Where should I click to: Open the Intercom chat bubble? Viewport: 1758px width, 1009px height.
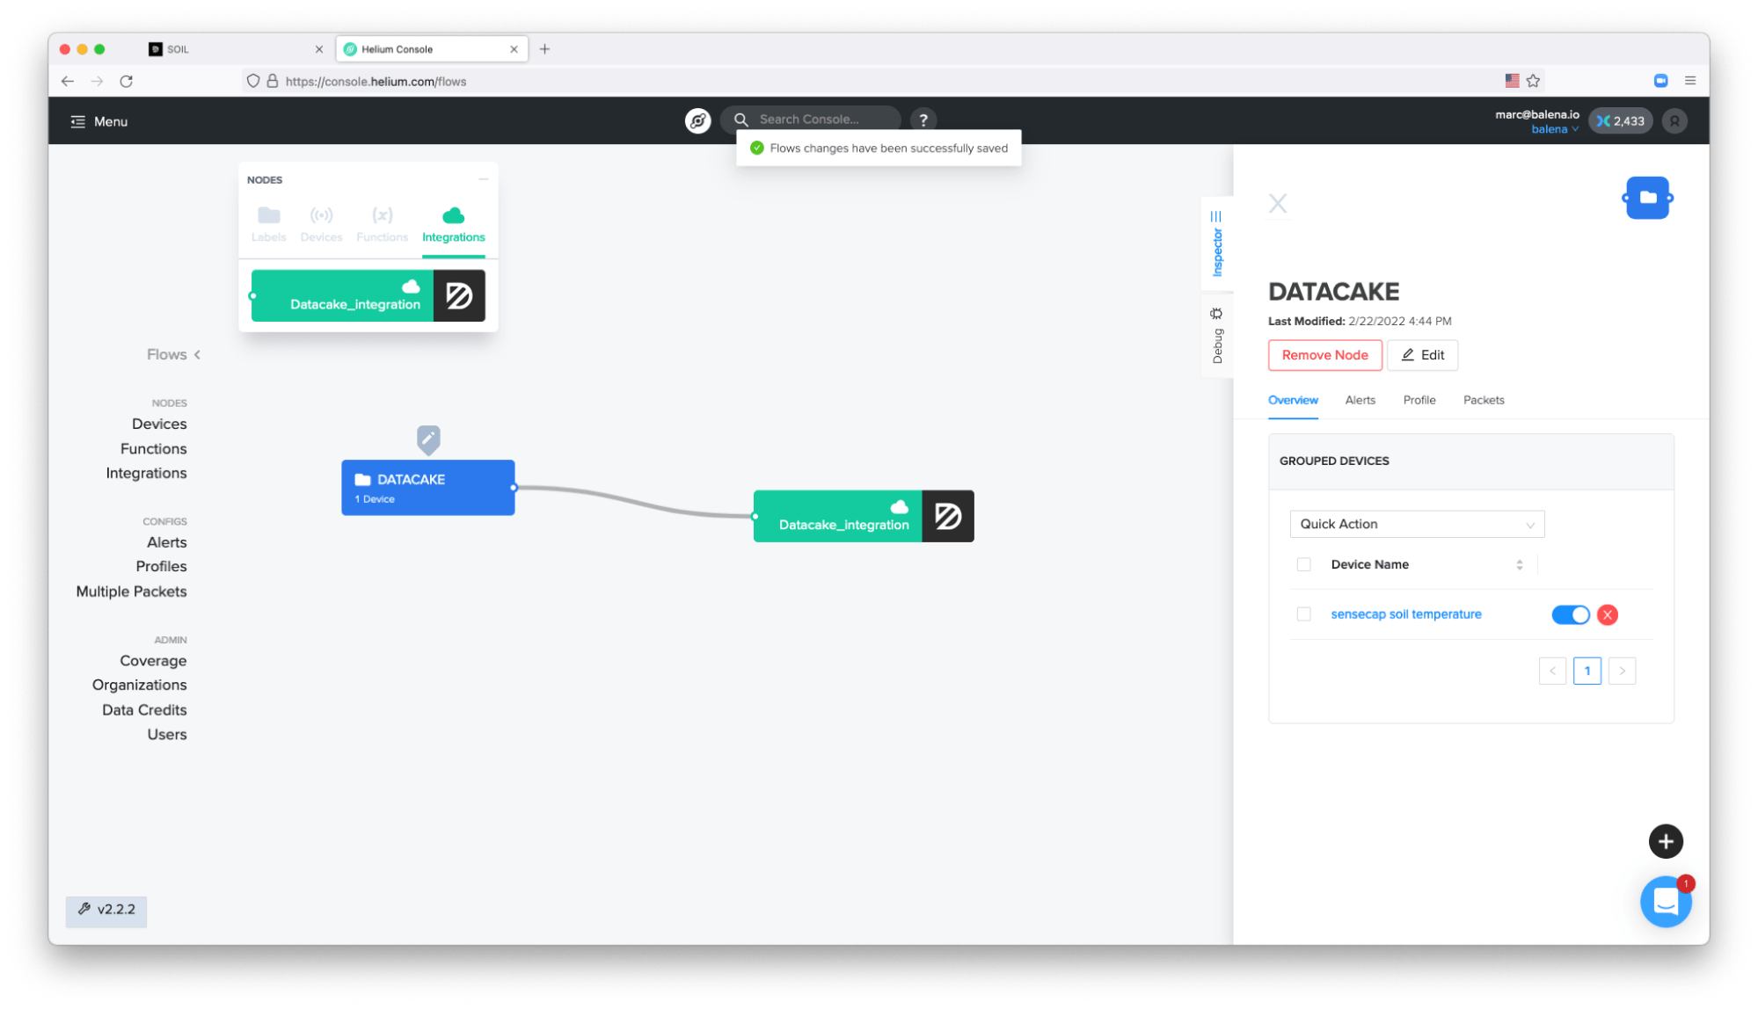click(x=1666, y=902)
